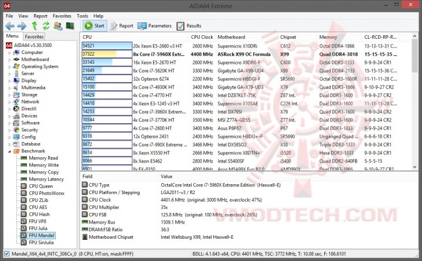Click scroll-down arrow of results list
Image resolution: width=422 pixels, height=261 pixels.
(x=415, y=167)
